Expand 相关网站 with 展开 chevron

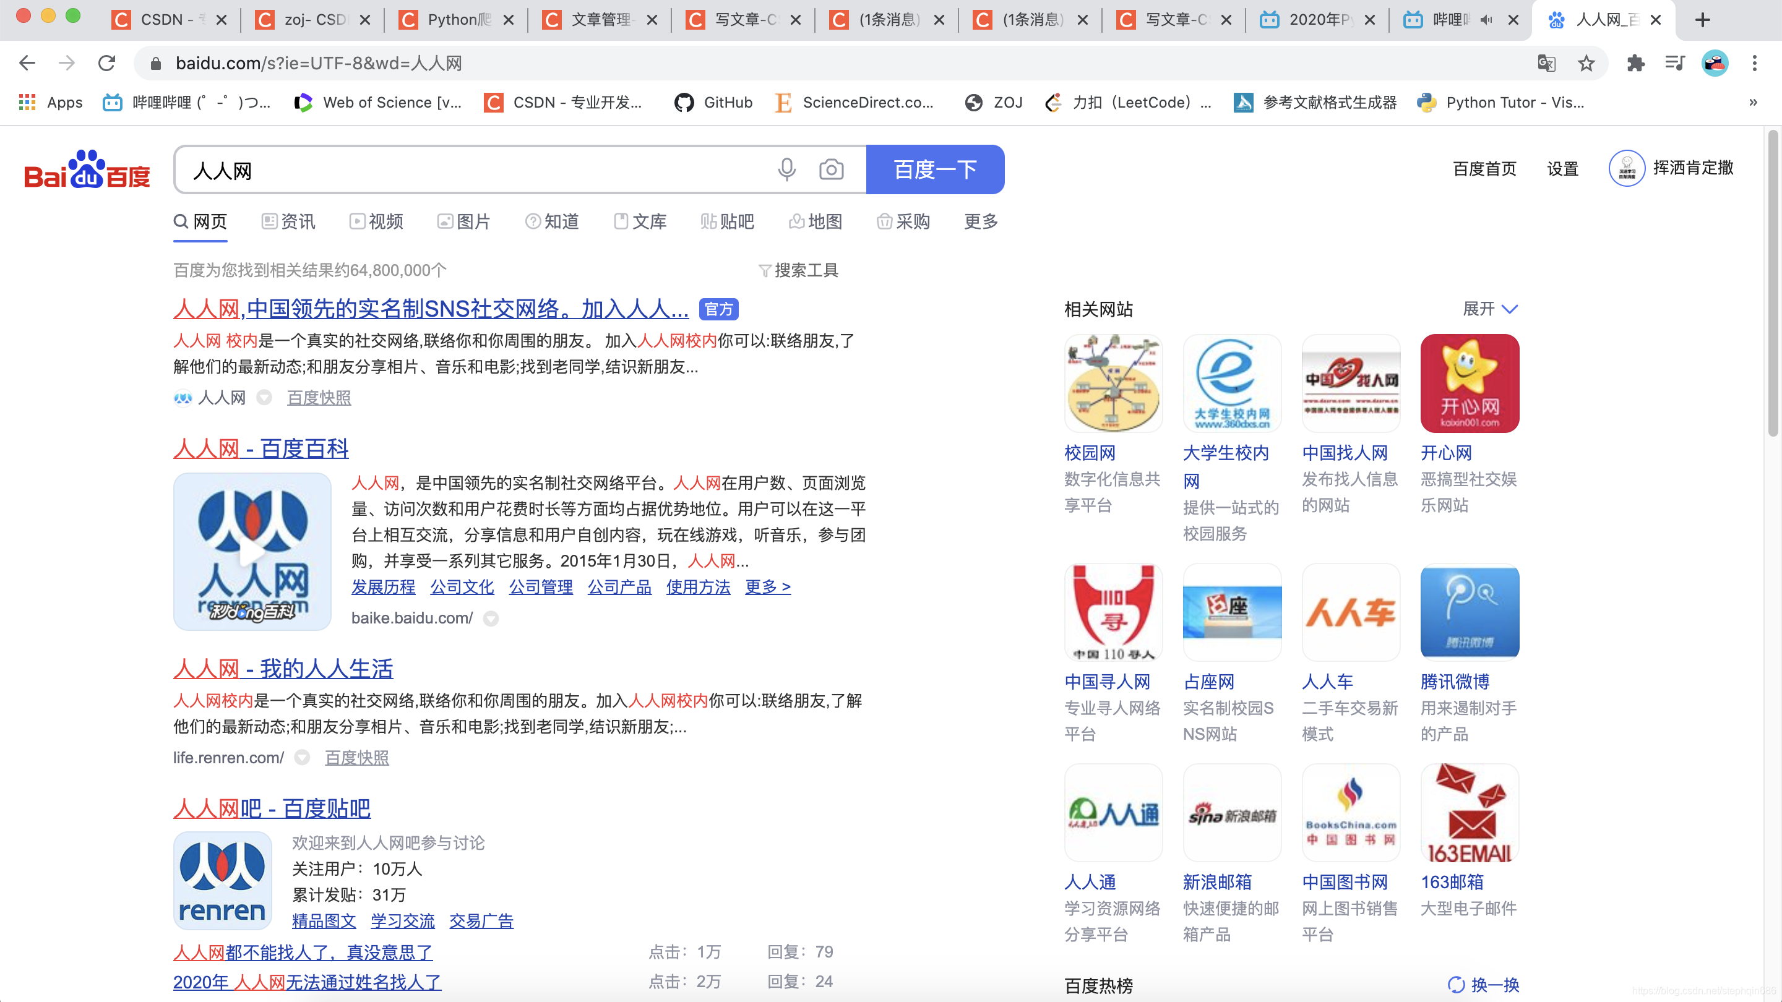coord(1490,309)
